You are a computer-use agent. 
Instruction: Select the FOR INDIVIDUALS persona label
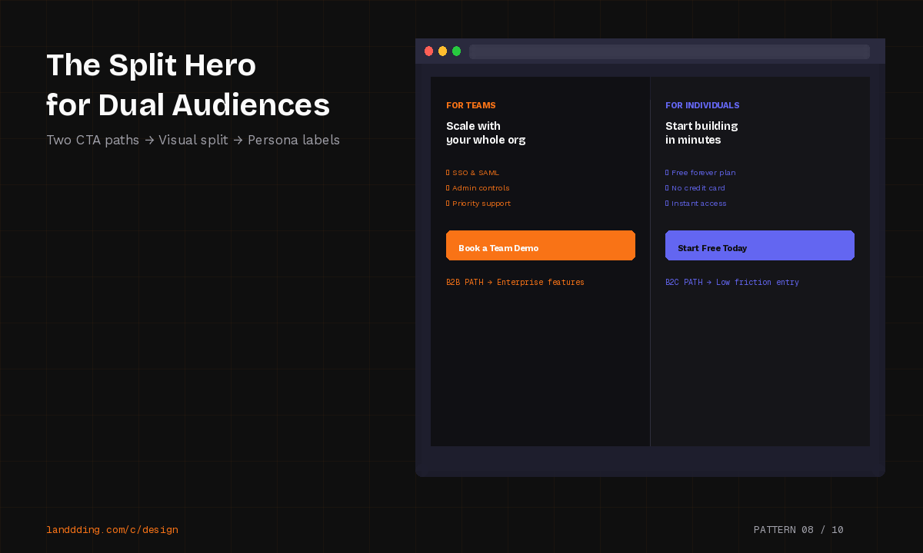pyautogui.click(x=702, y=105)
